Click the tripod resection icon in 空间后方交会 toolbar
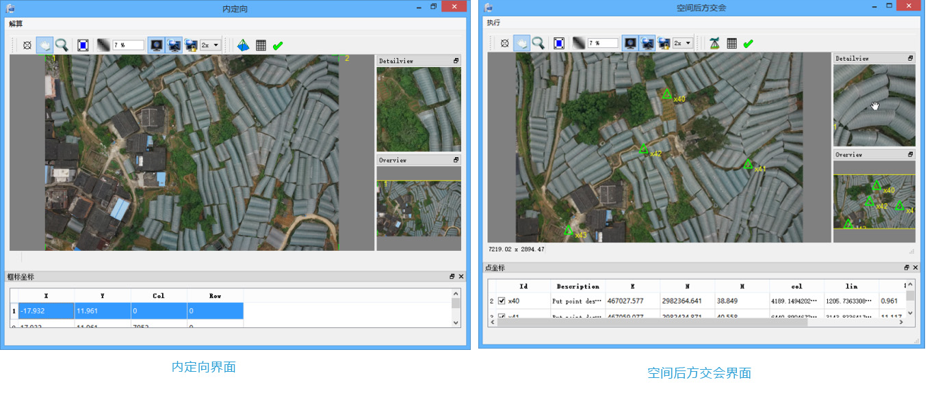The image size is (934, 393). 714,43
